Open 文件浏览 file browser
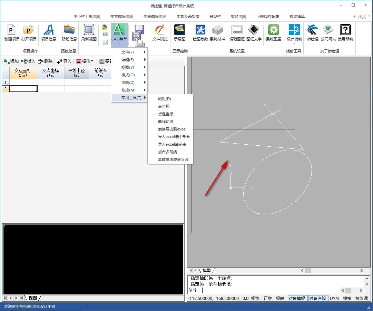This screenshot has width=373, height=311. coord(160,32)
